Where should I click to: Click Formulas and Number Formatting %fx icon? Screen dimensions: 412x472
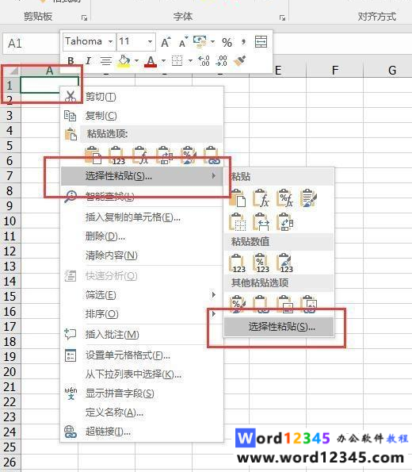click(x=285, y=198)
